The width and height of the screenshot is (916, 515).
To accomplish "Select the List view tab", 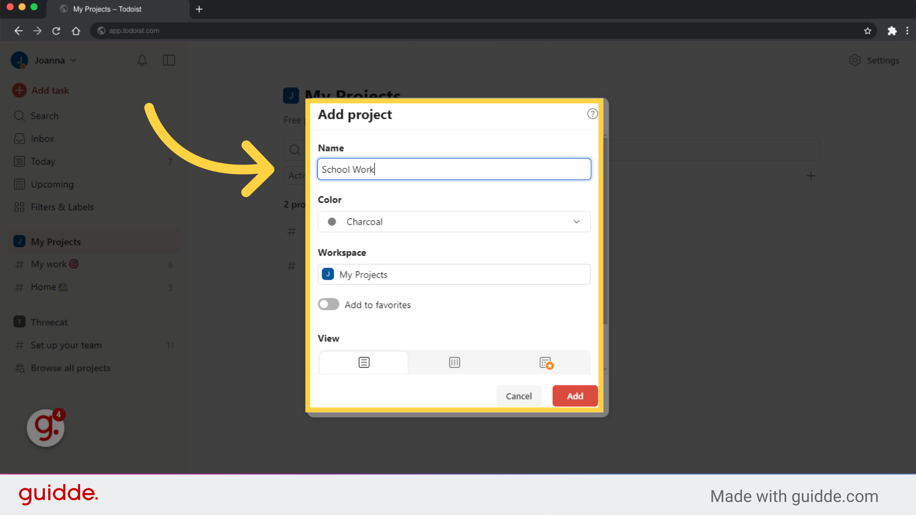I will coord(363,362).
